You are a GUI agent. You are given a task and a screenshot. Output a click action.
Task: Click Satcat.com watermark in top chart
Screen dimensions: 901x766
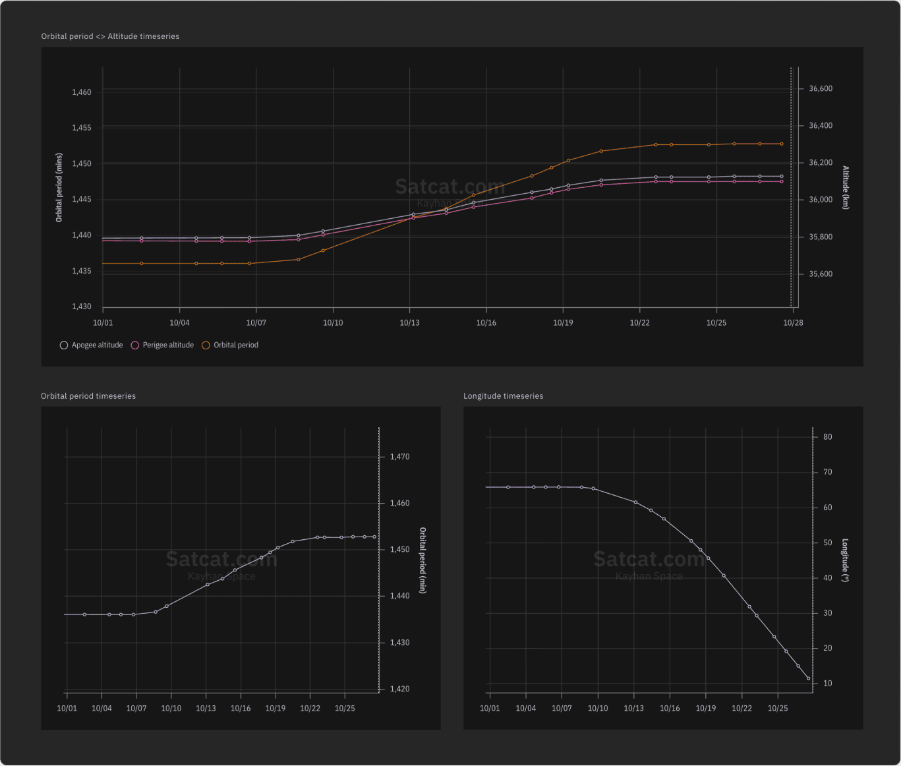click(x=450, y=187)
